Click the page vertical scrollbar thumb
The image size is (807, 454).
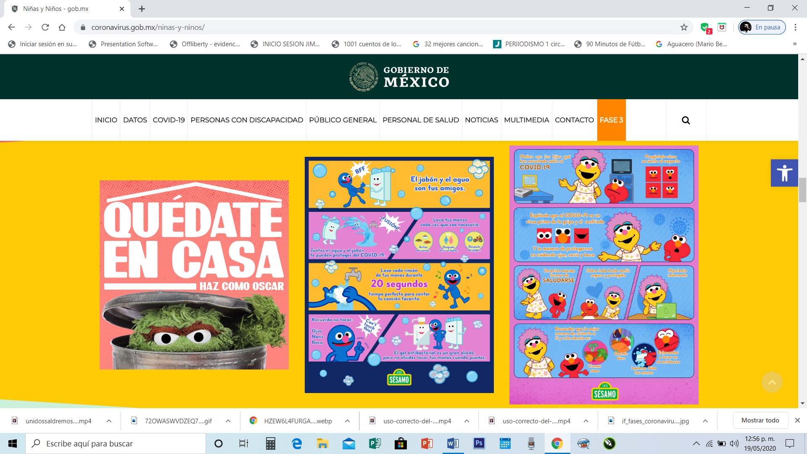pos(802,190)
